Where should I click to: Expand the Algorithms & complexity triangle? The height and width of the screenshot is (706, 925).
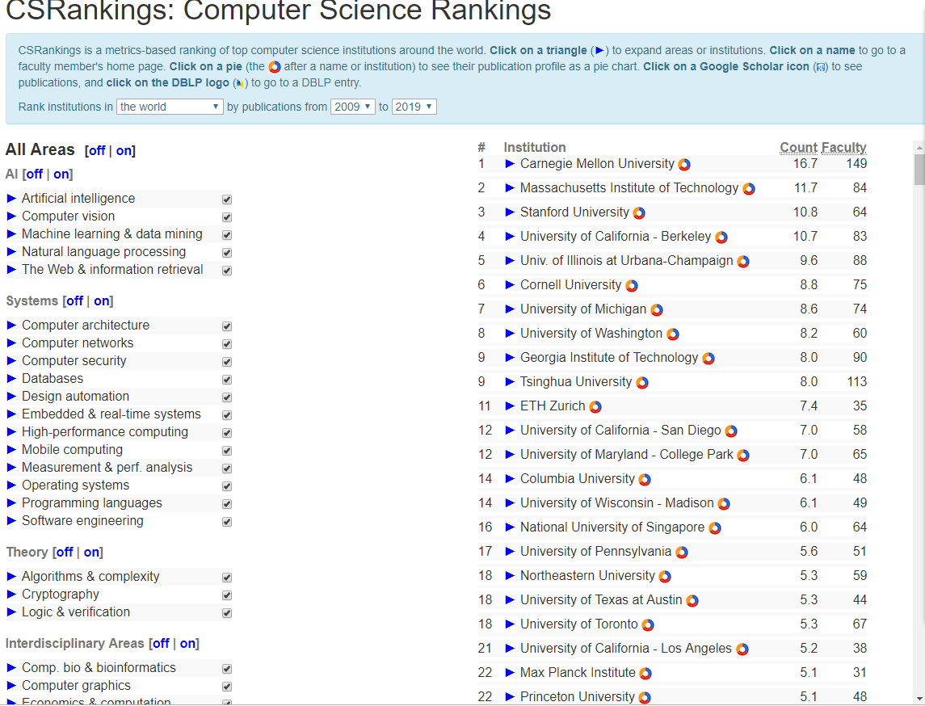(11, 576)
